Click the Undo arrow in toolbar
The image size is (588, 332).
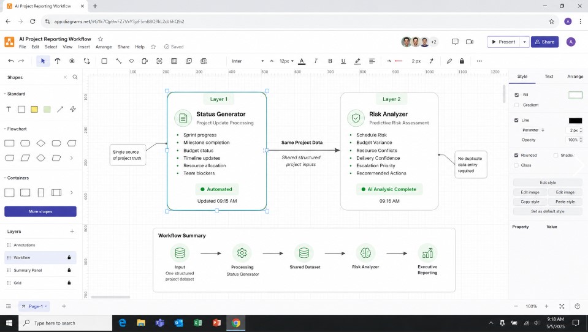click(x=11, y=61)
